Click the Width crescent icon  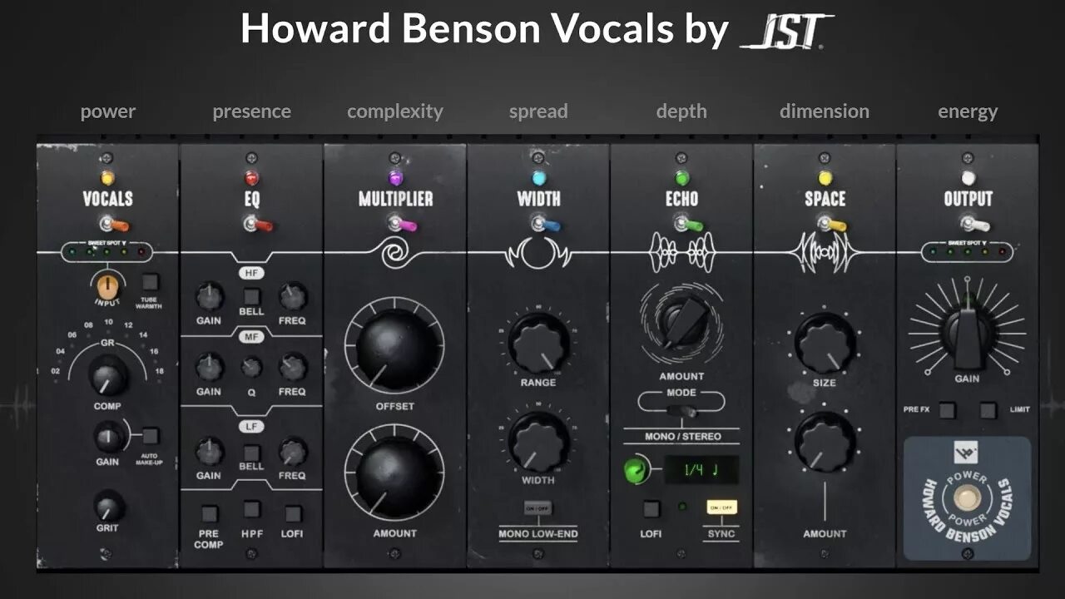click(538, 251)
